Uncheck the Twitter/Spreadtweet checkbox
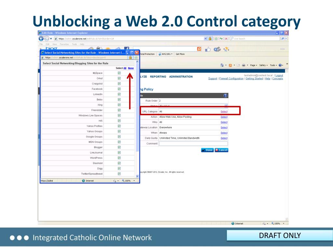 point(119,174)
